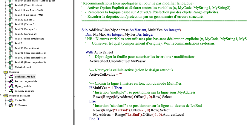
Task: Select Feuil1 (Bilan Asso-ONG) sheet
Action: [x=28, y=10]
